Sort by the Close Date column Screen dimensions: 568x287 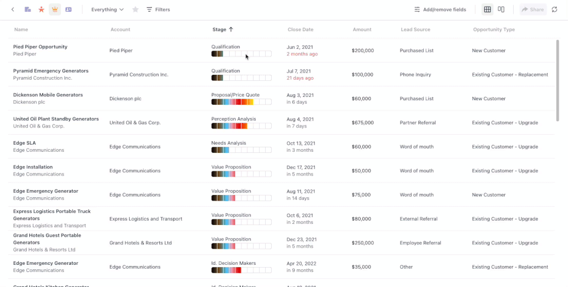(x=300, y=30)
